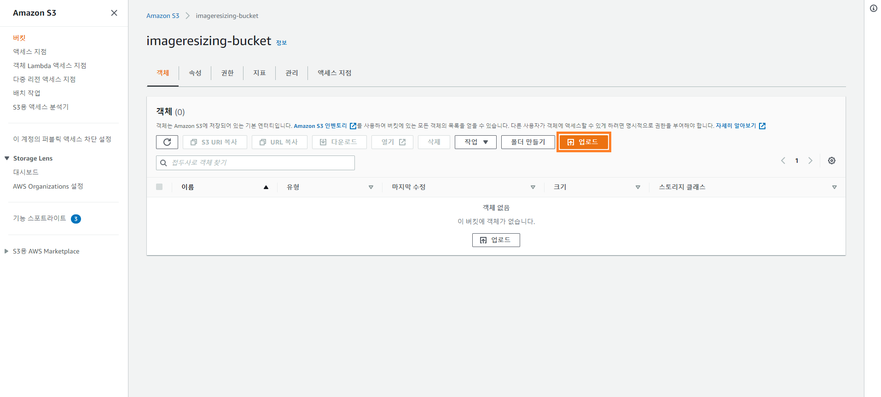Open the 자세히 알아보기 link
The width and height of the screenshot is (881, 397).
click(741, 126)
